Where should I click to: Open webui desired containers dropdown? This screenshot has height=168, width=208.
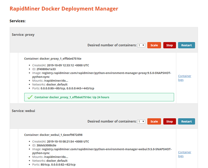click(141, 122)
